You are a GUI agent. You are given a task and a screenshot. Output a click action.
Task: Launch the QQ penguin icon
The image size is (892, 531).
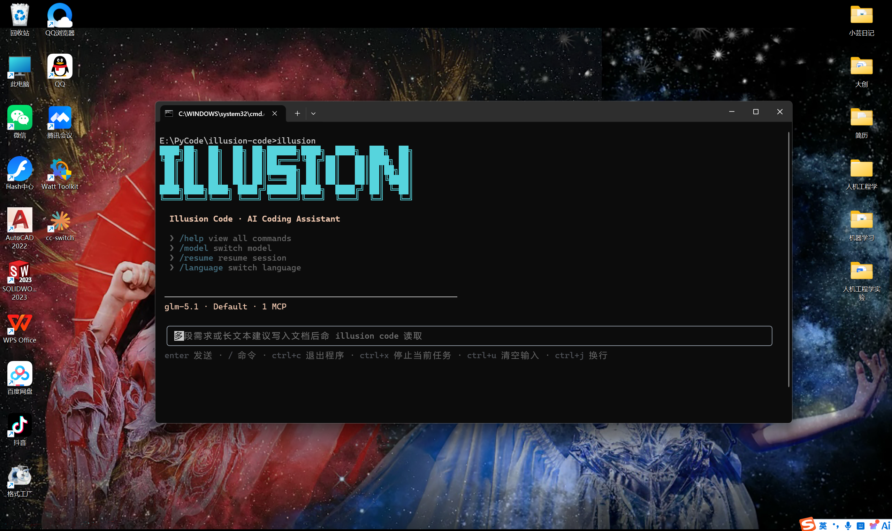pyautogui.click(x=60, y=71)
